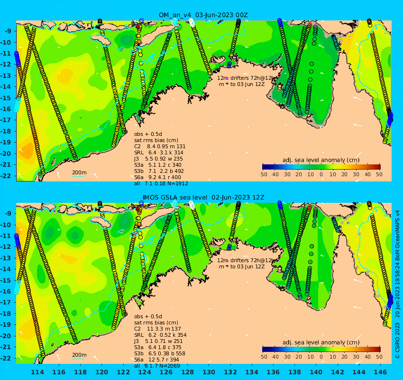This screenshot has width=403, height=380.
Task: Click 'sat rms bias (cm)' header in top map
Action: click(156, 140)
